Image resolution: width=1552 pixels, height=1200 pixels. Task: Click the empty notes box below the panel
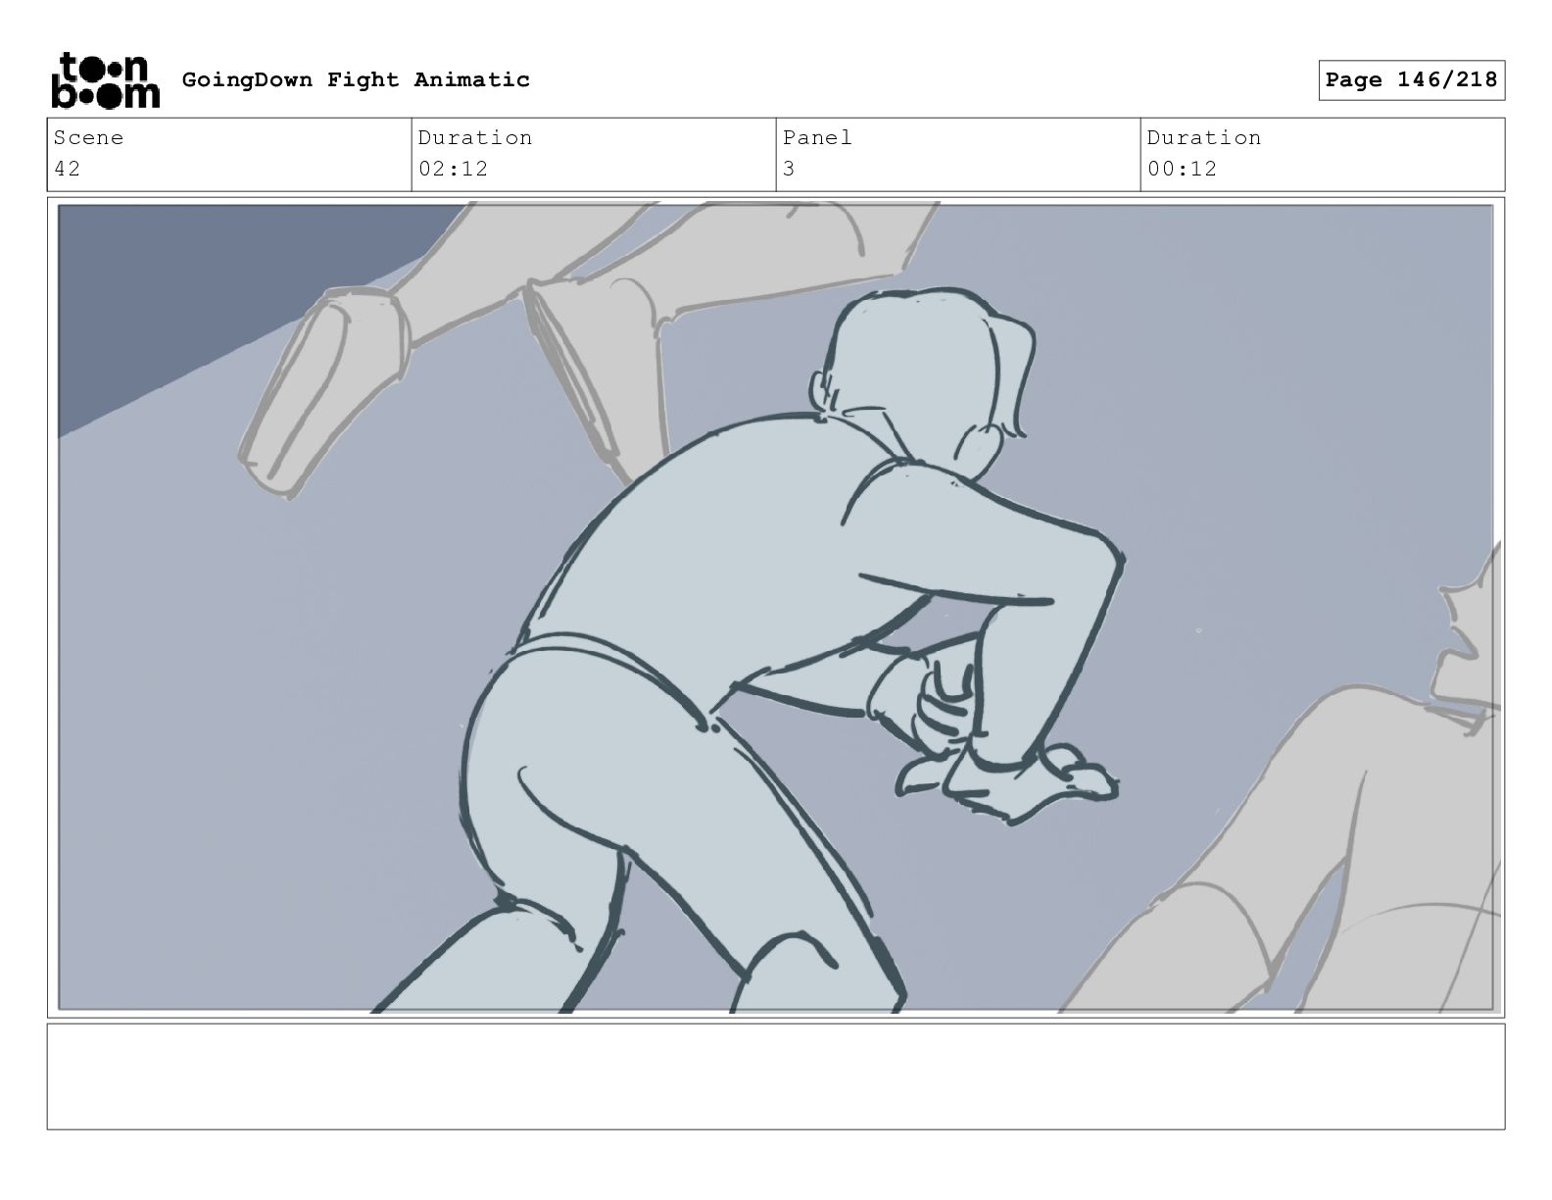[x=776, y=1076]
